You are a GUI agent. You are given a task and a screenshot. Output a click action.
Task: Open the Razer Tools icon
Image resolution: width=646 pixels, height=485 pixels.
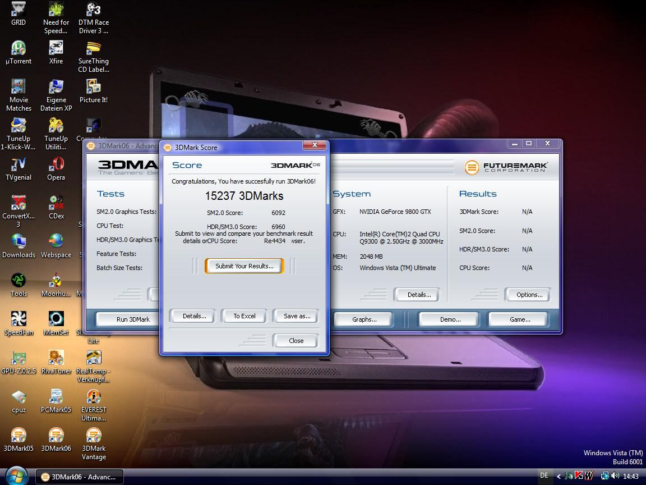(19, 285)
